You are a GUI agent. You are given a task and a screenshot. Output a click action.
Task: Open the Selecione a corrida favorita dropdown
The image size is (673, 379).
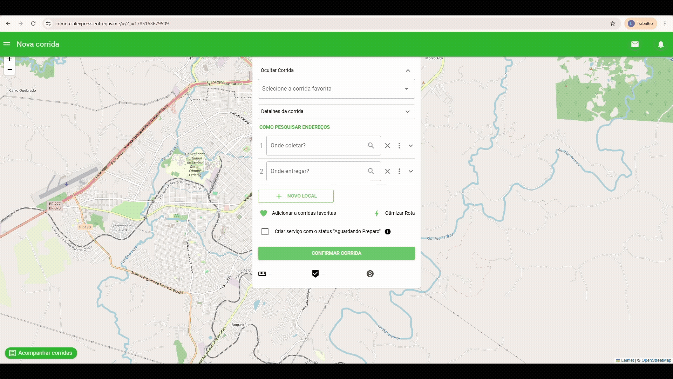point(336,89)
